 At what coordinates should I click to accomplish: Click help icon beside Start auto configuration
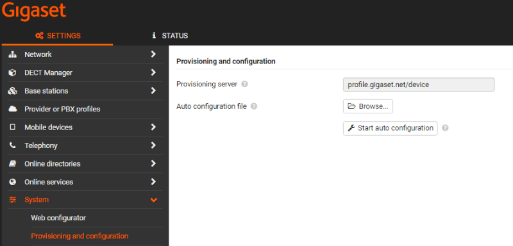(x=445, y=128)
